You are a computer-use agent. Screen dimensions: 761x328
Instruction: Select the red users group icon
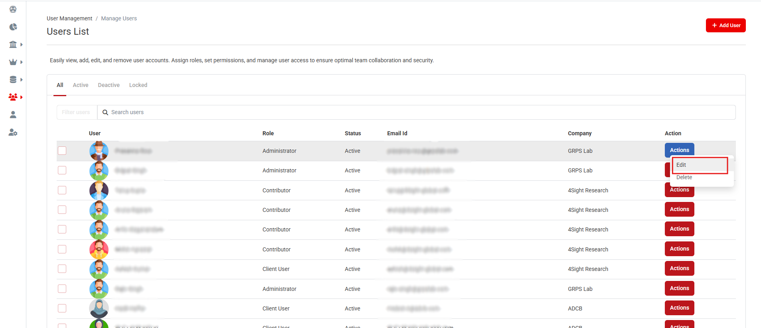pos(13,97)
